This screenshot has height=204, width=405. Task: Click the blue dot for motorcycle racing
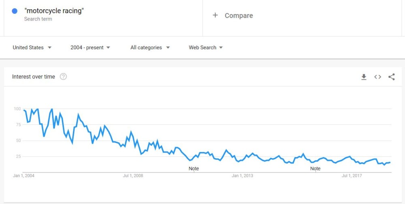click(x=15, y=11)
